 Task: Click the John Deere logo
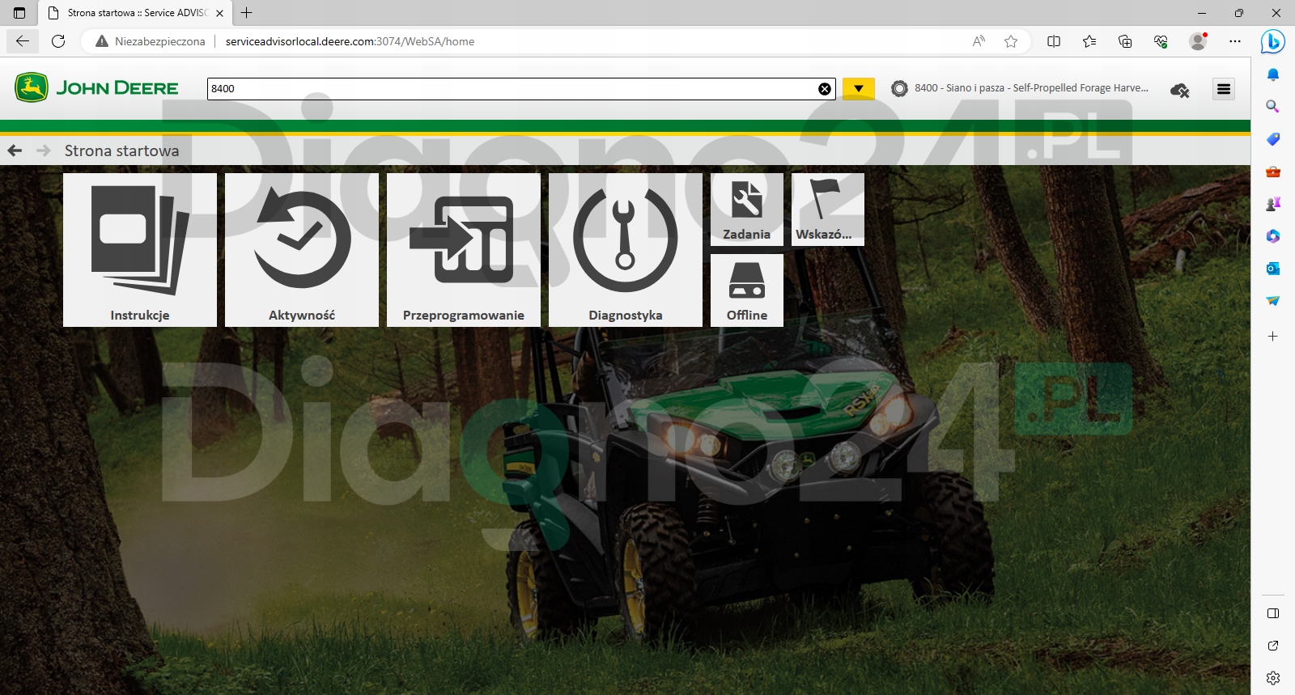pyautogui.click(x=97, y=87)
